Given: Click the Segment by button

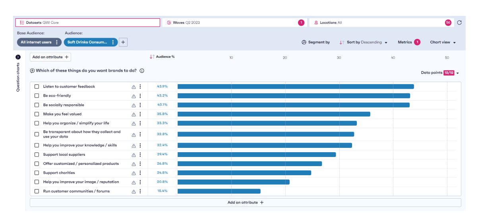Looking at the screenshot, I should tap(315, 42).
